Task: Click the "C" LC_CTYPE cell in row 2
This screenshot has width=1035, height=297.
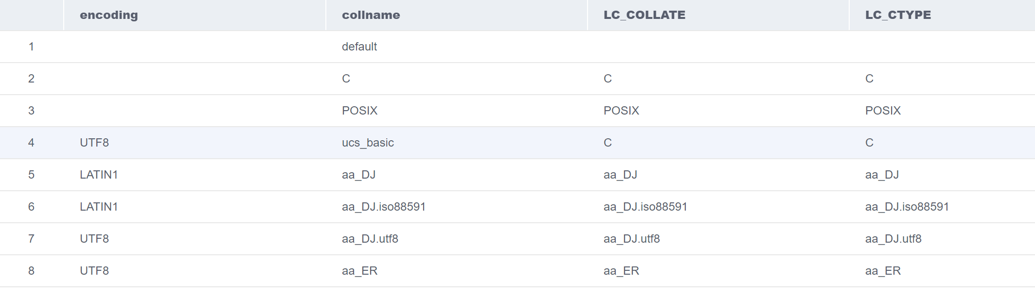Action: [869, 79]
